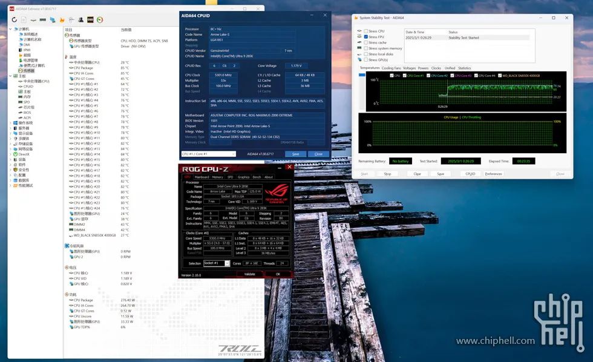
Task: Open the OSD panel icon in AIDA64 toolbar
Action: (x=90, y=19)
